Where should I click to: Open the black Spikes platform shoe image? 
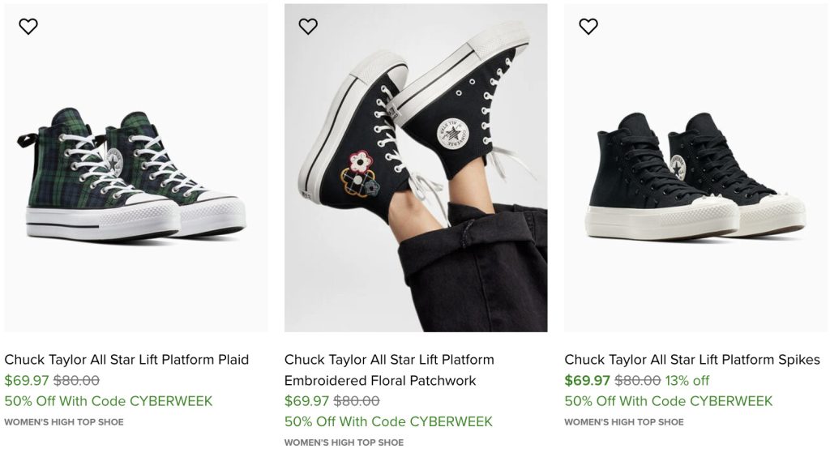pyautogui.click(x=695, y=170)
